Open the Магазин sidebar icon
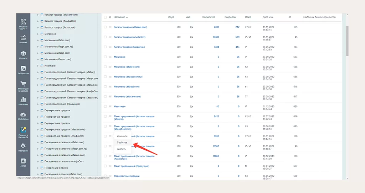This screenshot has height=193, width=365. [x=23, y=39]
